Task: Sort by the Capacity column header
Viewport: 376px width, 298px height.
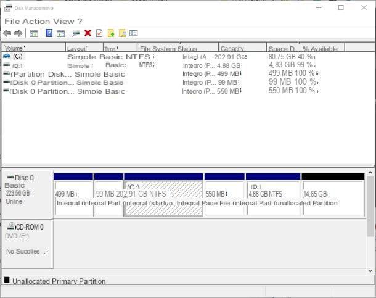Action: tap(242, 48)
